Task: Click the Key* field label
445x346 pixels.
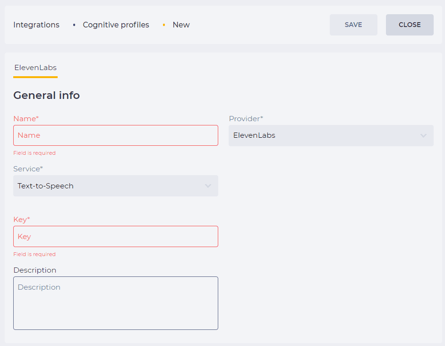Action: [22, 220]
